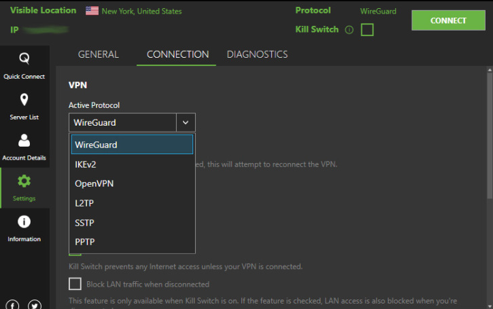Click the WireGuard protocol label in header

(x=378, y=12)
